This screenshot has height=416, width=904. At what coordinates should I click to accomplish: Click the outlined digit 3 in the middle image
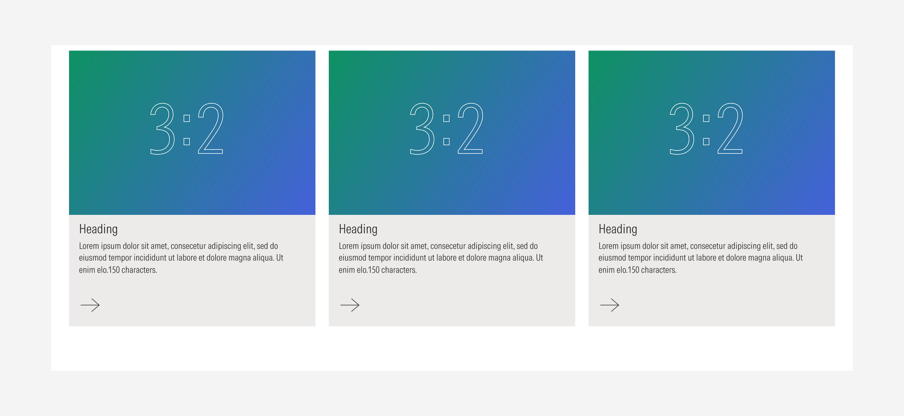point(422,128)
